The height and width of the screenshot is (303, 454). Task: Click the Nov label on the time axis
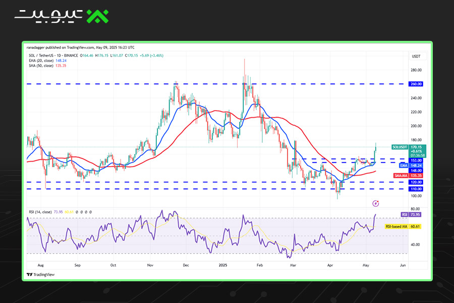pos(150,265)
